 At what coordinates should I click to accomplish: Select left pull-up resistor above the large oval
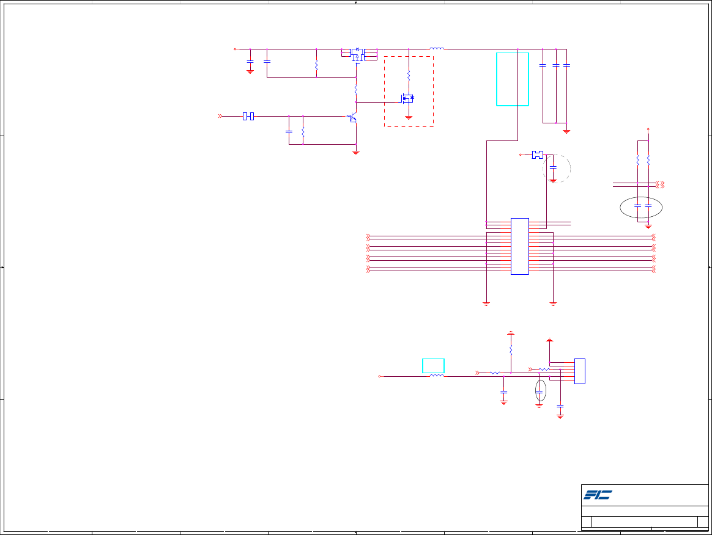pos(637,161)
